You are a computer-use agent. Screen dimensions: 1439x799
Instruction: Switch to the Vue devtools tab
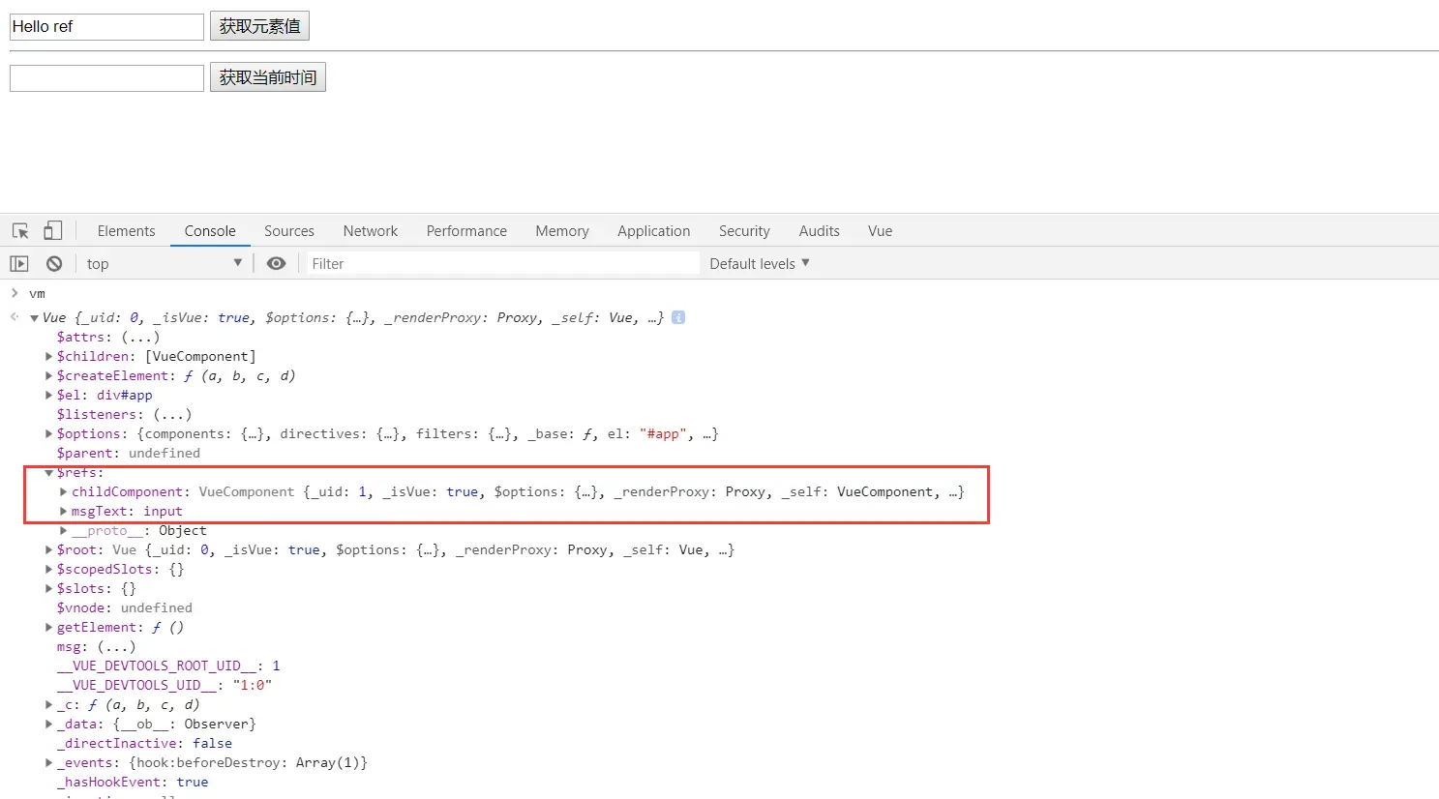[x=880, y=231]
